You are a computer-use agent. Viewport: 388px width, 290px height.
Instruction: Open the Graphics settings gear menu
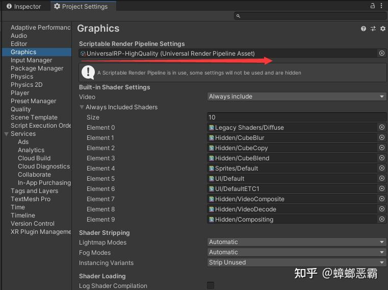(x=383, y=29)
